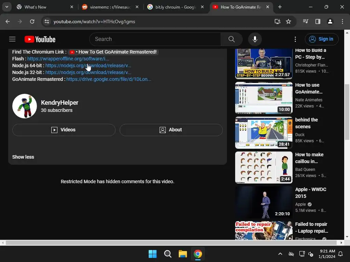Click the Bad Queen channel name
This screenshot has width=350, height=262.
[305, 169]
